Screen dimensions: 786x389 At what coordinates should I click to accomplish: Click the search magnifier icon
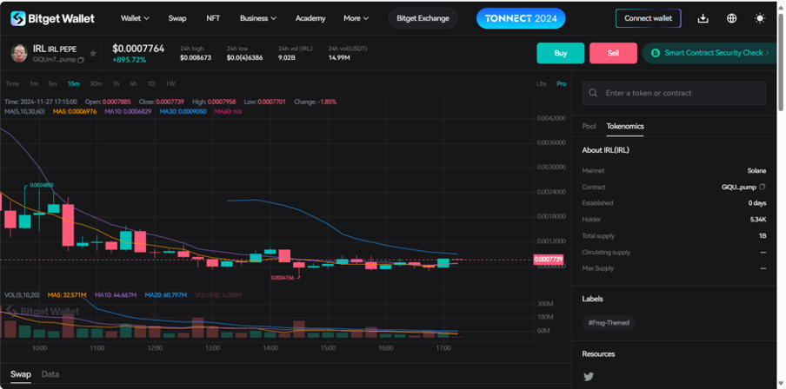tap(594, 93)
